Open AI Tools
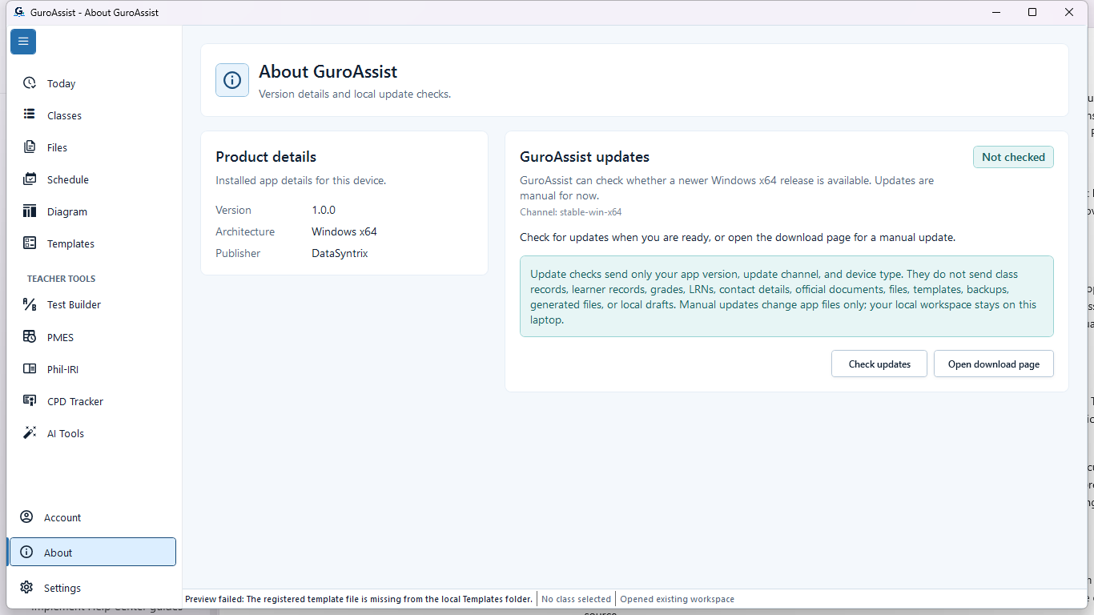1094x615 pixels. [x=92, y=433]
